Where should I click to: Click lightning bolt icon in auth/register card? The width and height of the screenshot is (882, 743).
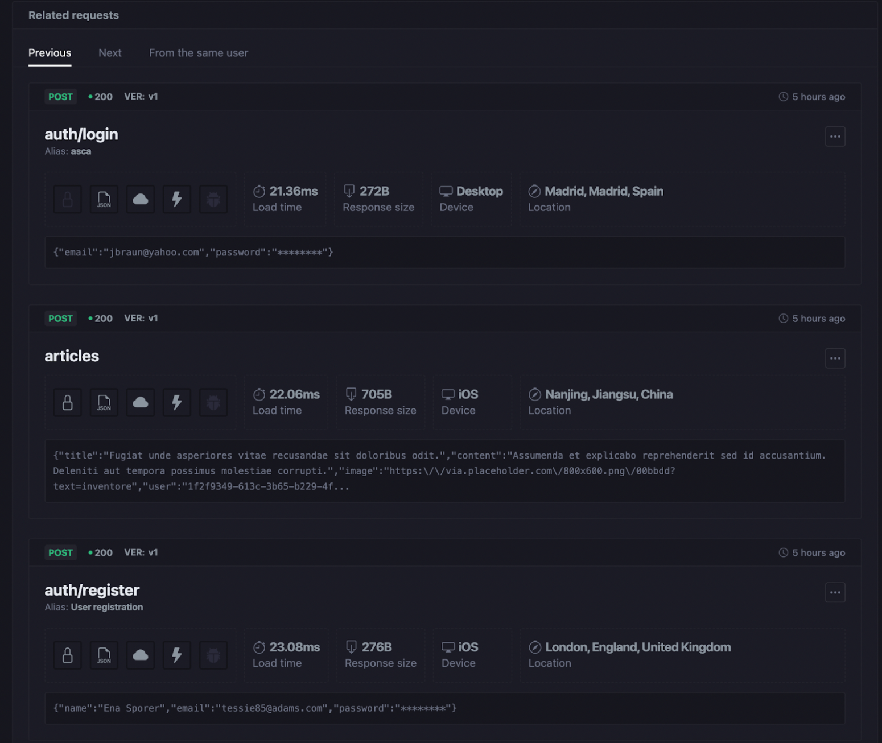[x=177, y=655]
